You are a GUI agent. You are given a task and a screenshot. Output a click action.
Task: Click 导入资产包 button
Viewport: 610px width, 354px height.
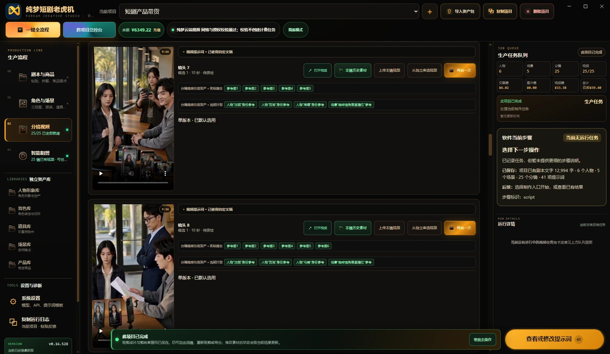pyautogui.click(x=460, y=11)
